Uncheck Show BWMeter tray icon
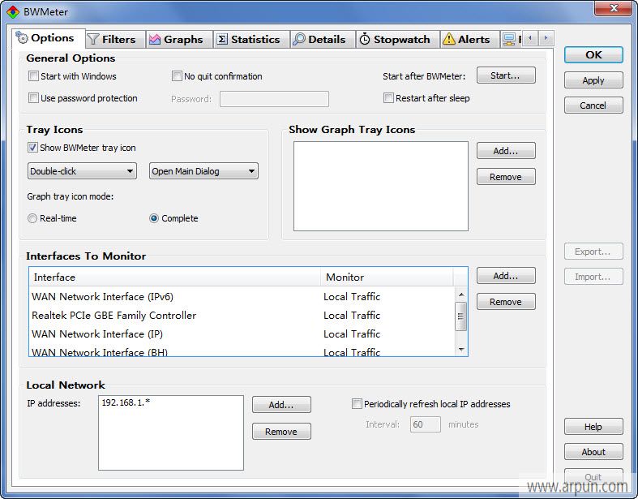 click(x=32, y=148)
